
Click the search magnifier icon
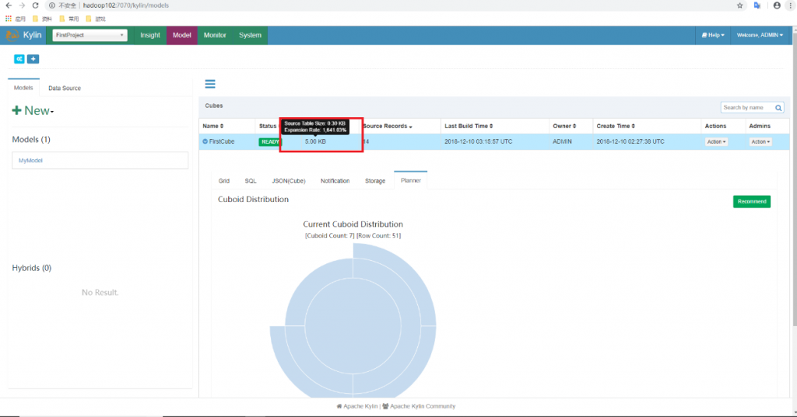pos(778,108)
